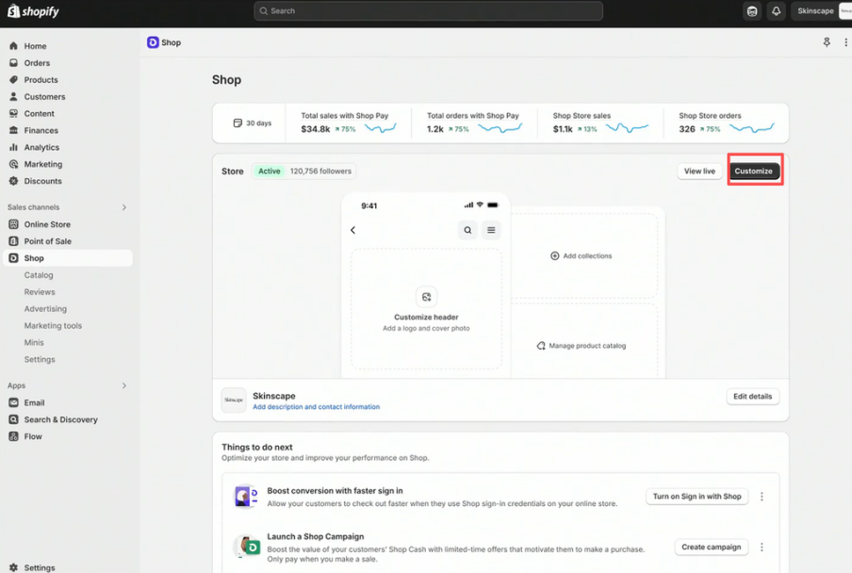Click the Customize header image icon
Screen dimensions: 852x573
(426, 297)
